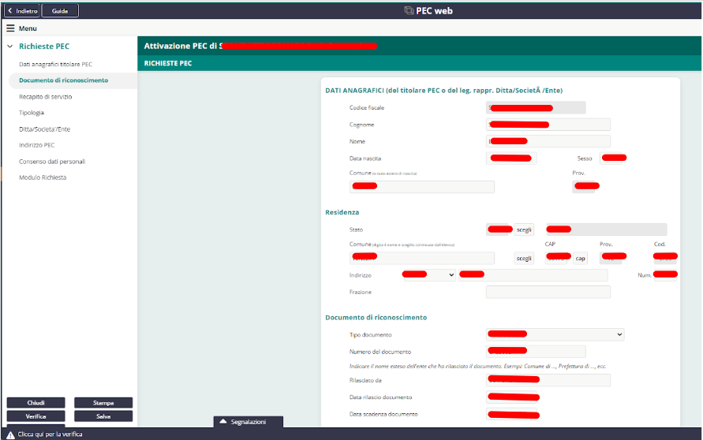The image size is (703, 440).
Task: Open Consenso dati personali section
Action: pyautogui.click(x=52, y=162)
